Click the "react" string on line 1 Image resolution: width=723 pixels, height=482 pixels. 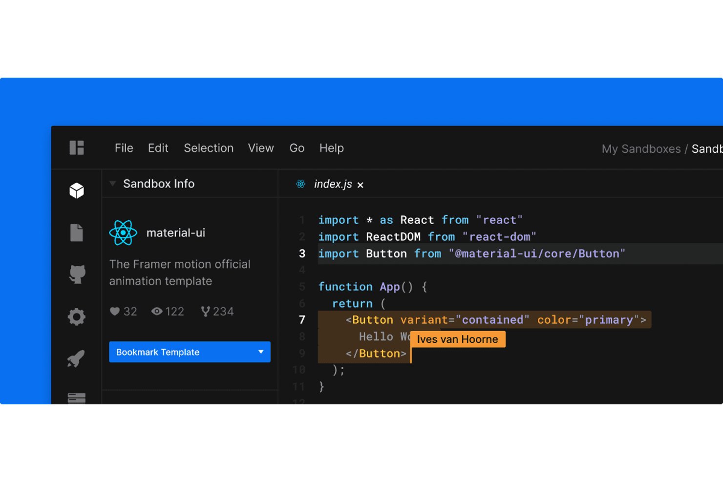499,220
